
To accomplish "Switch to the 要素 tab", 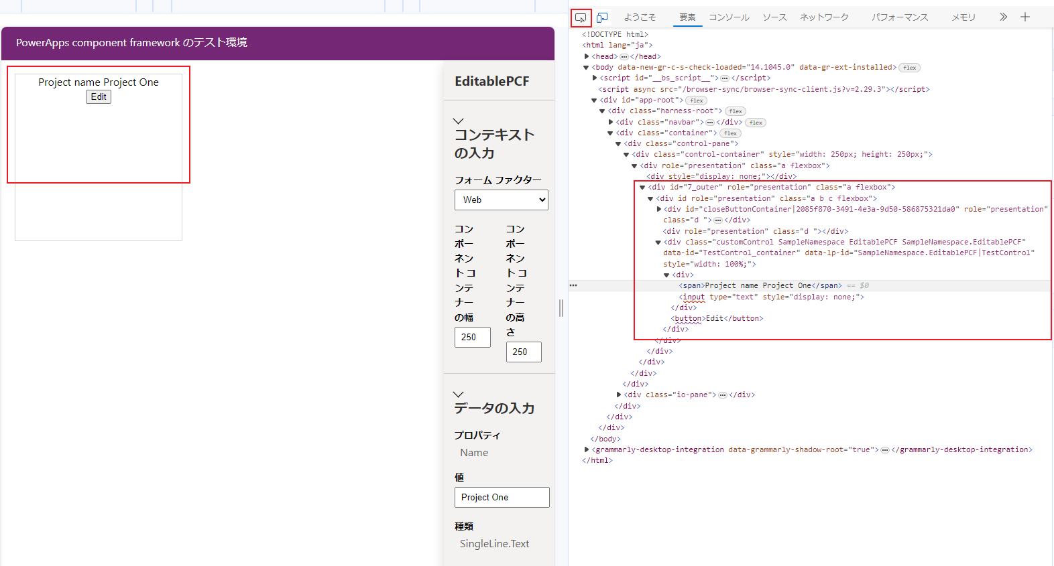I will point(687,17).
